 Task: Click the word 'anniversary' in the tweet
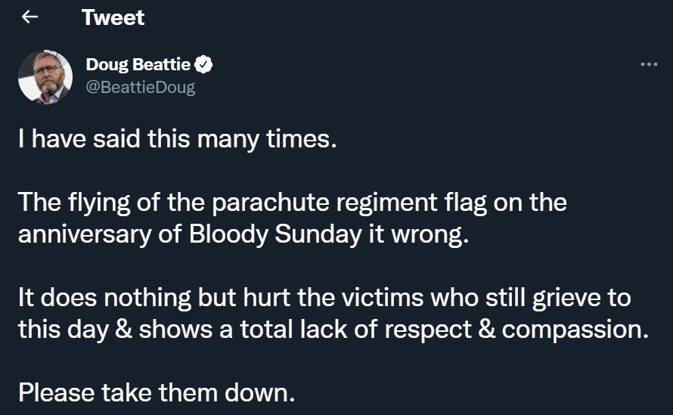(85, 235)
